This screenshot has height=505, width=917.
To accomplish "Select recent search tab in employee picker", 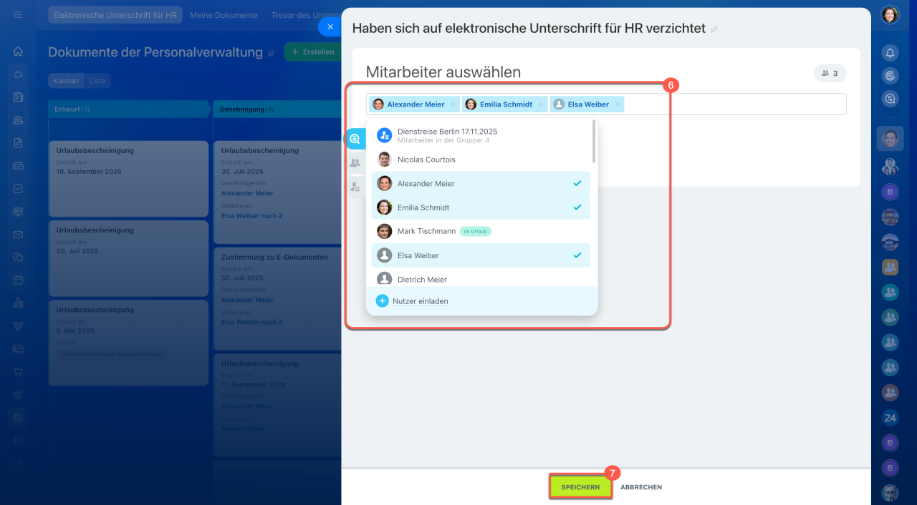I will tap(355, 139).
